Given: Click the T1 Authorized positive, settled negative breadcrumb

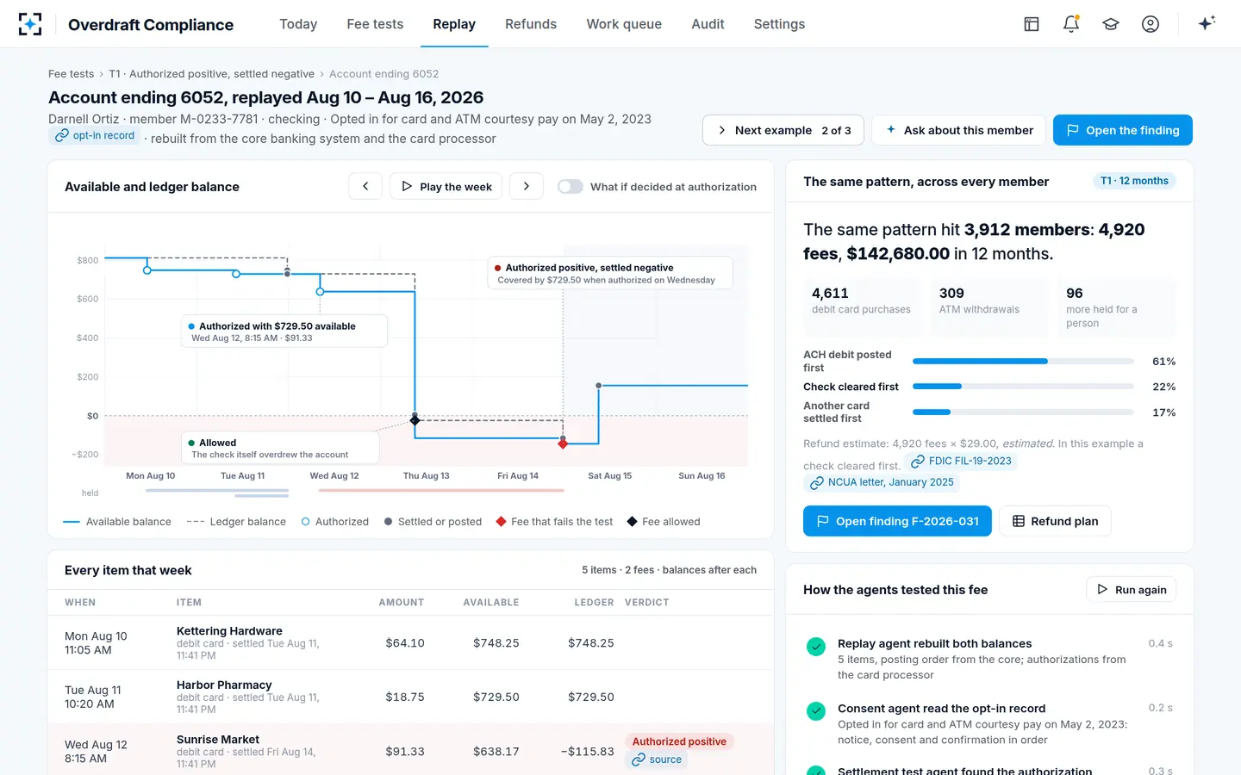Looking at the screenshot, I should (211, 74).
